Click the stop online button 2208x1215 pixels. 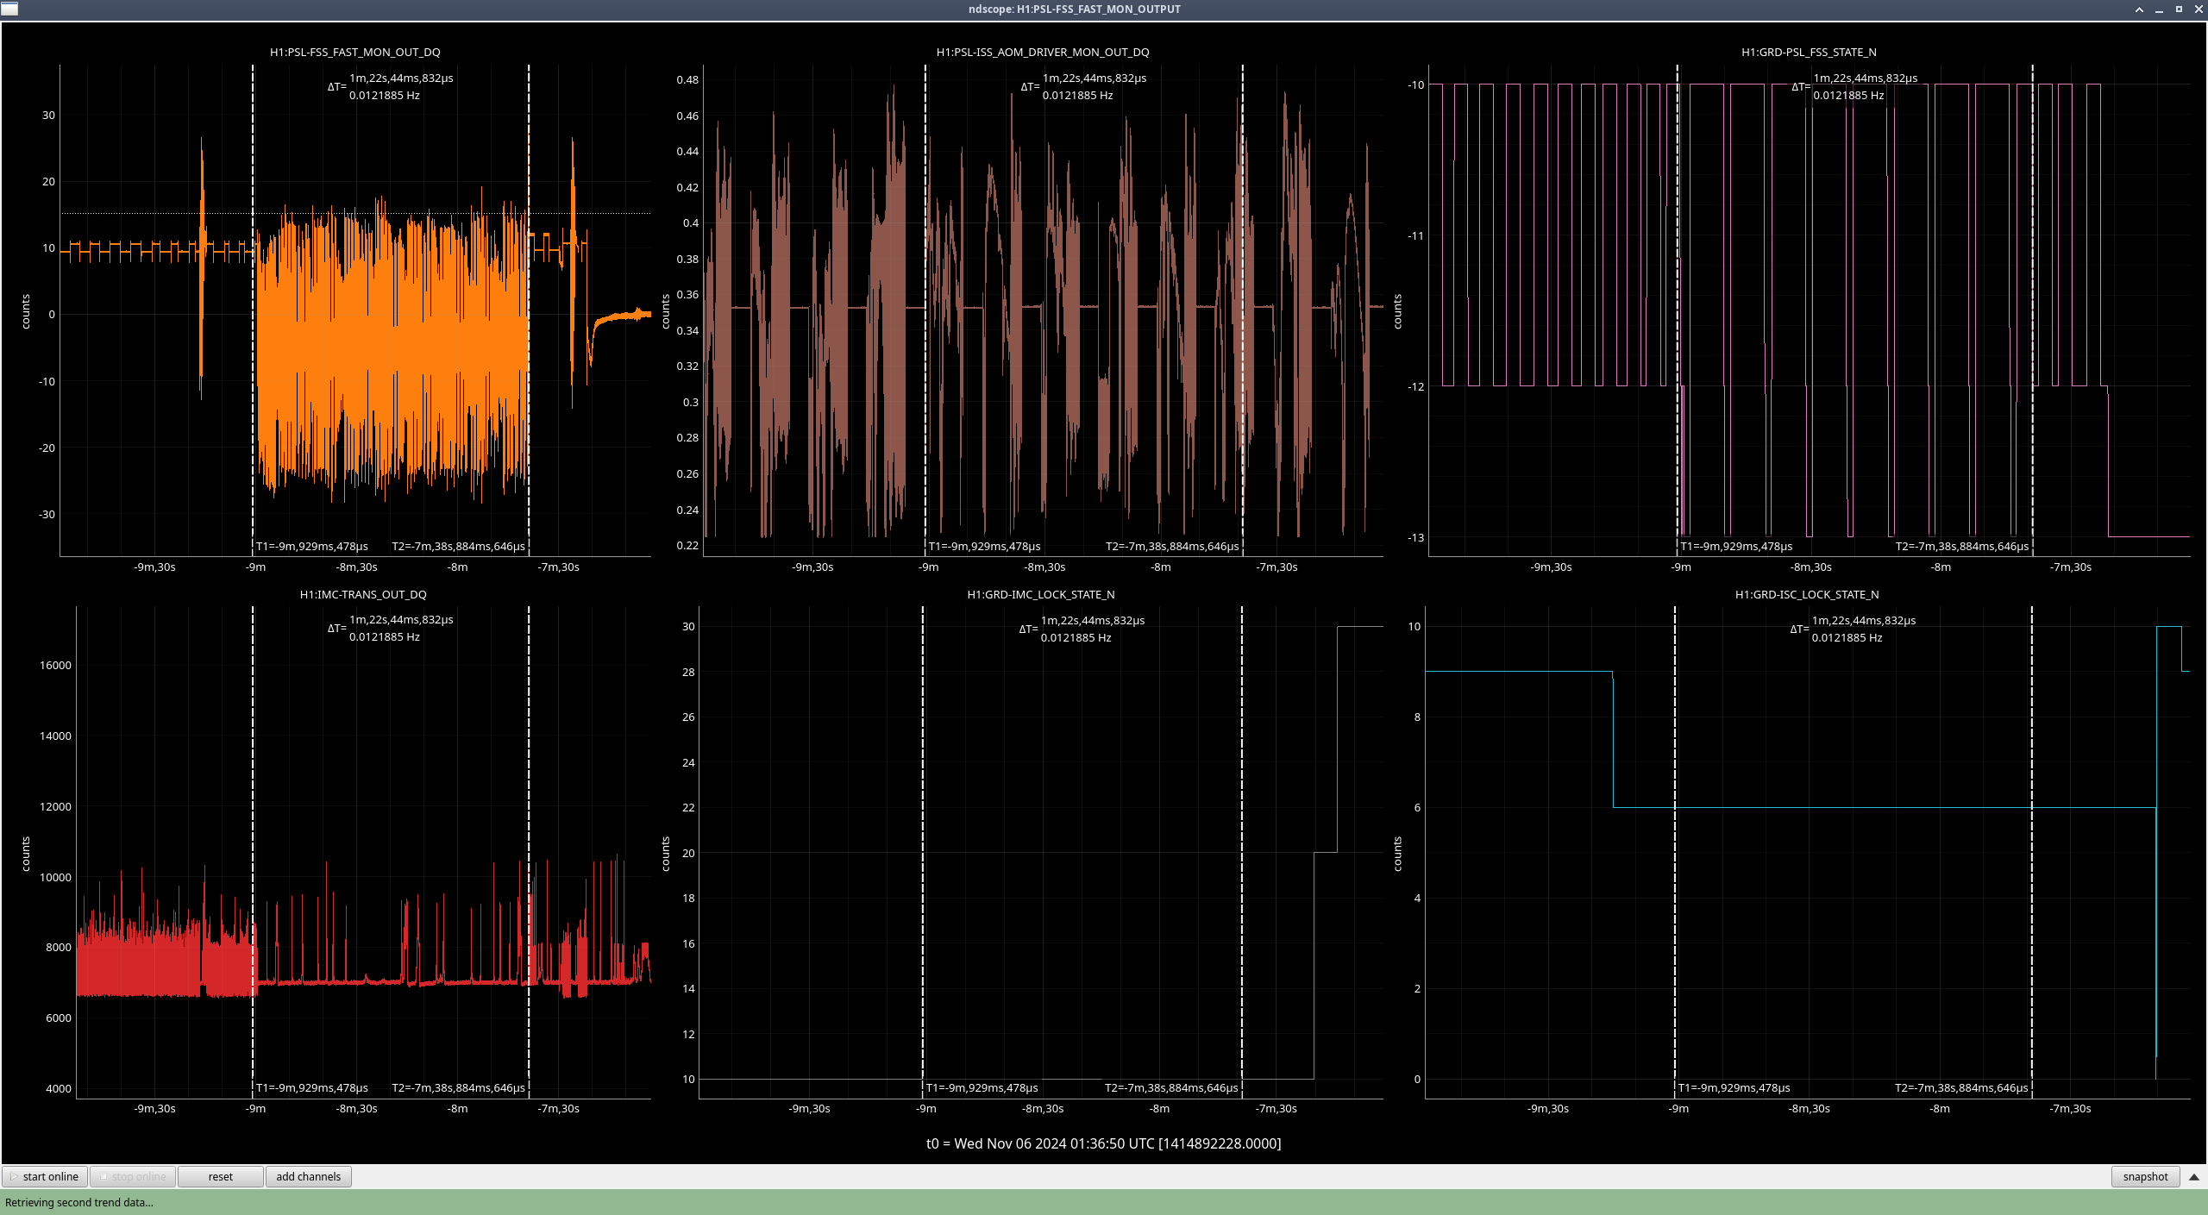133,1176
